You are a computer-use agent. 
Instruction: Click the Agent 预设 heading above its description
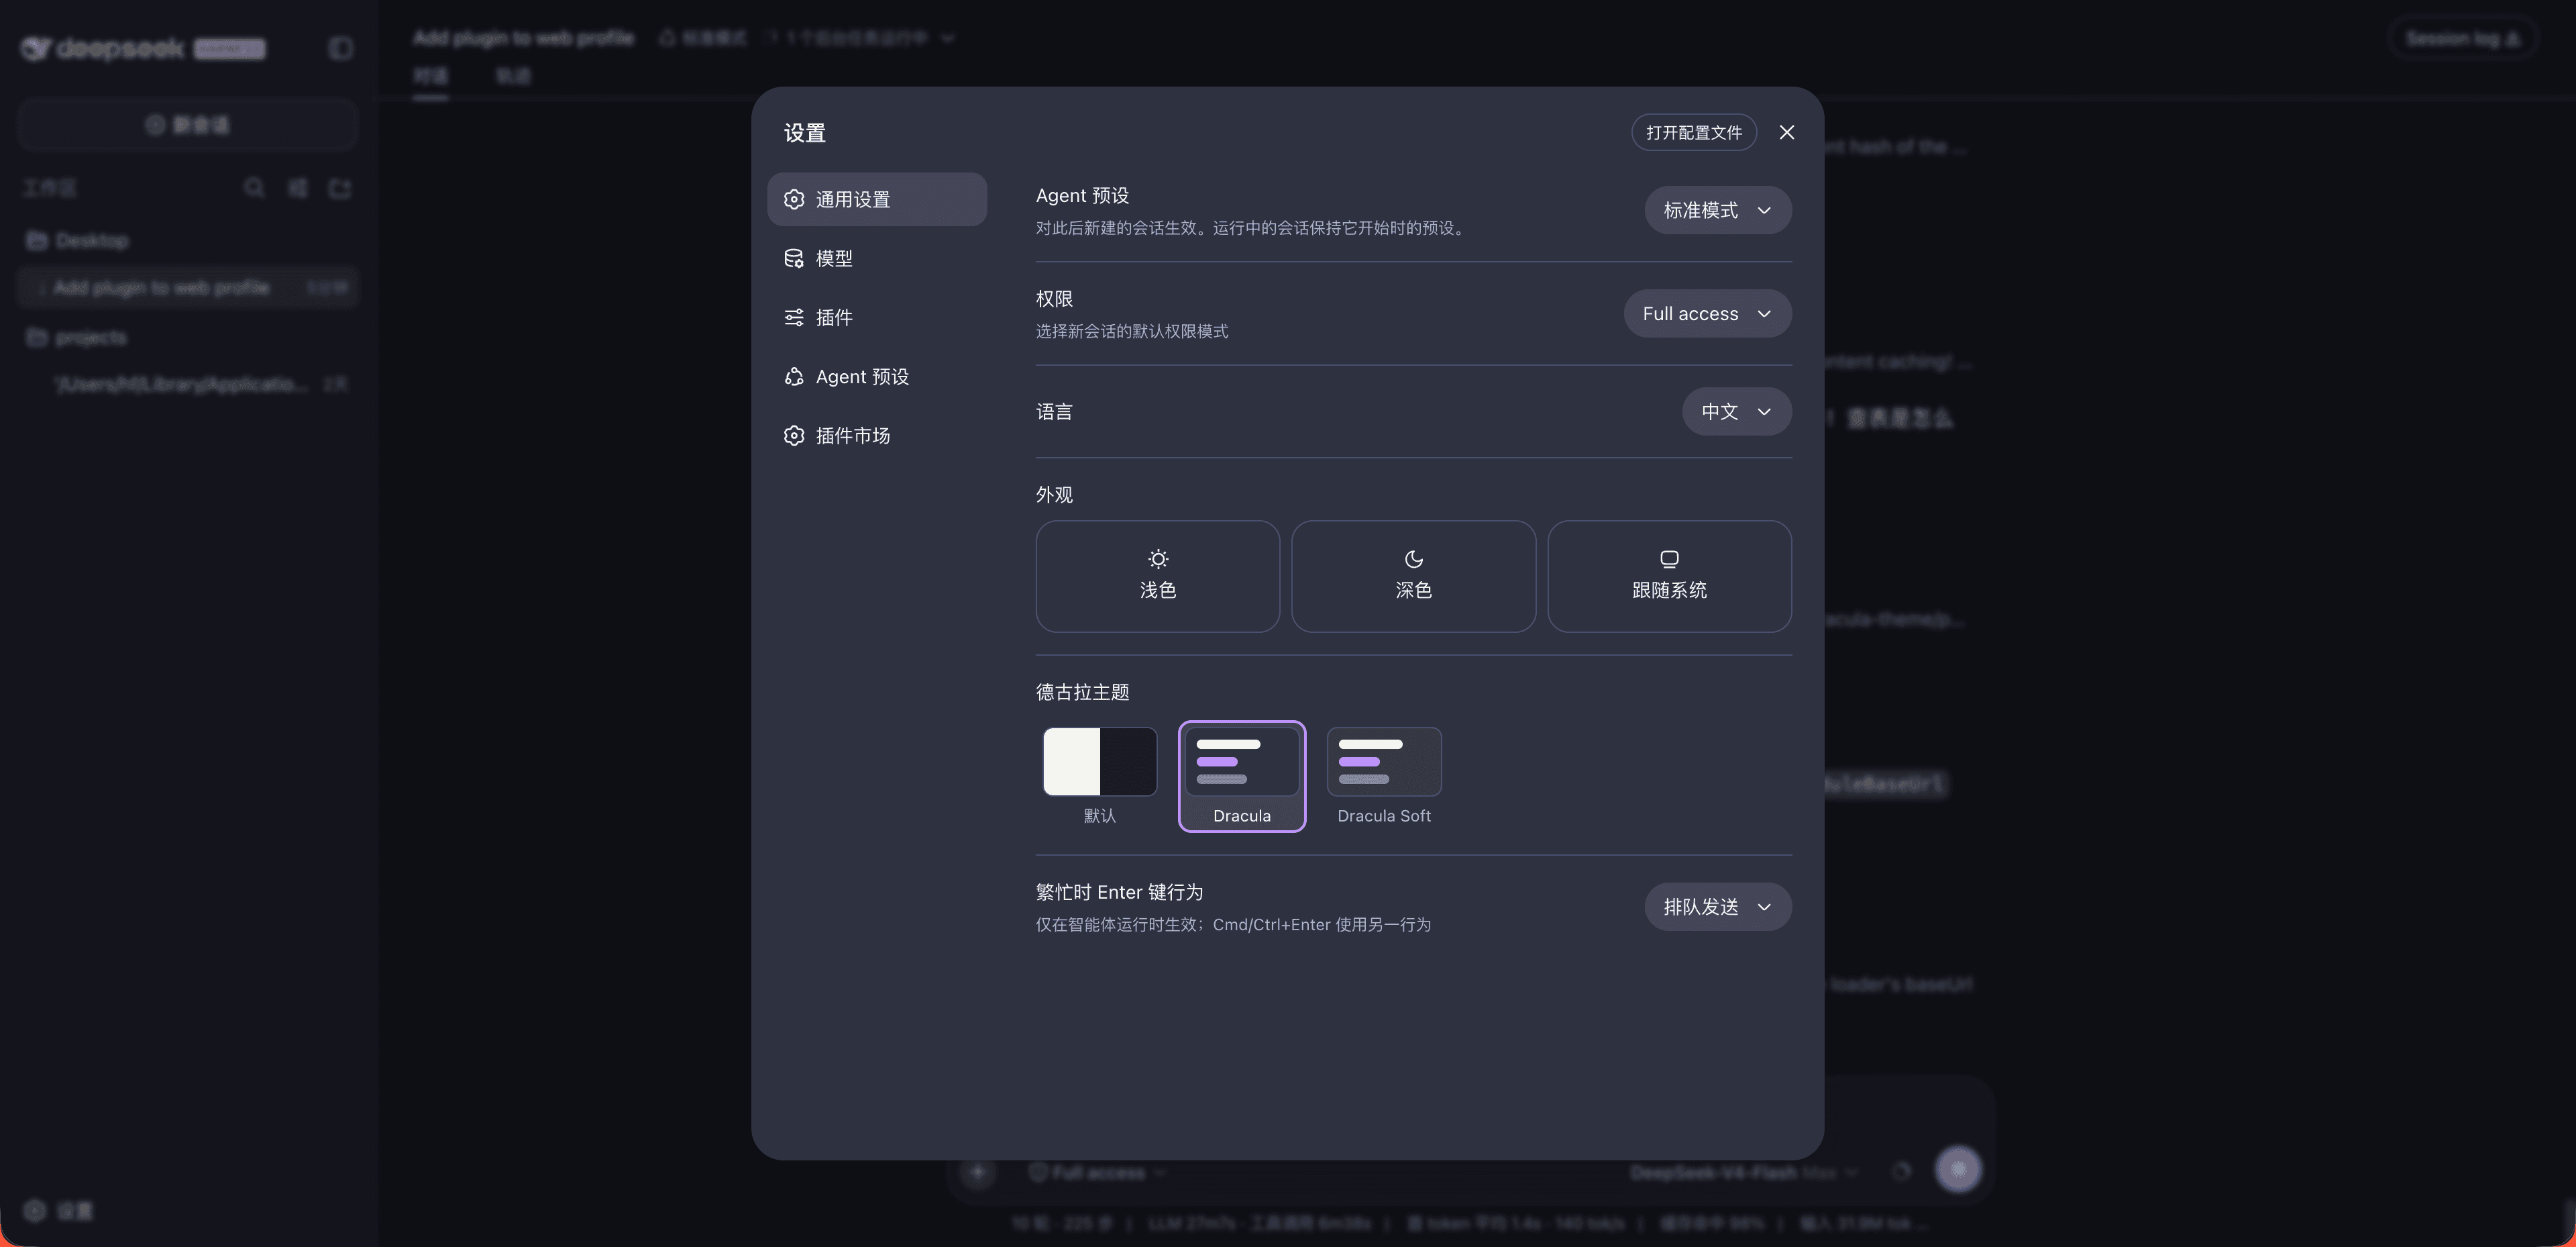(x=1082, y=195)
